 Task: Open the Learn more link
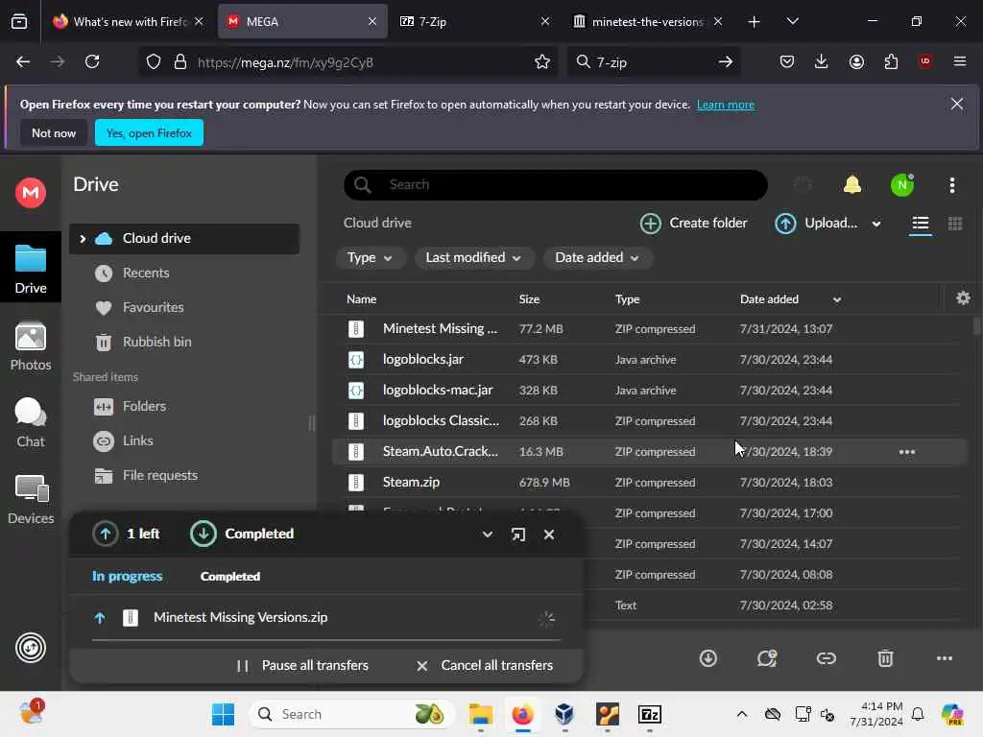(726, 105)
